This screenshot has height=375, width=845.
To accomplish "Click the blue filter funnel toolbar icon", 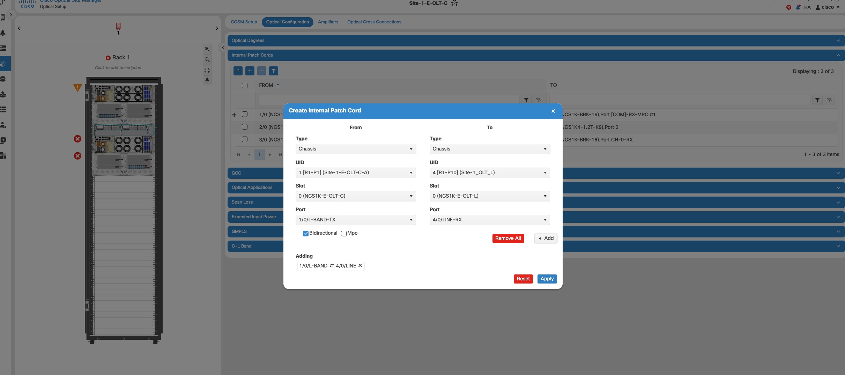I will [x=274, y=71].
